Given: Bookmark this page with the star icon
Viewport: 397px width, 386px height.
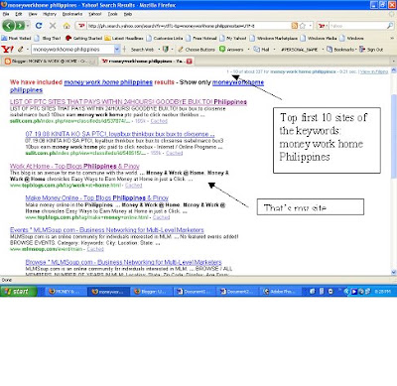Looking at the screenshot, I should [x=302, y=26].
